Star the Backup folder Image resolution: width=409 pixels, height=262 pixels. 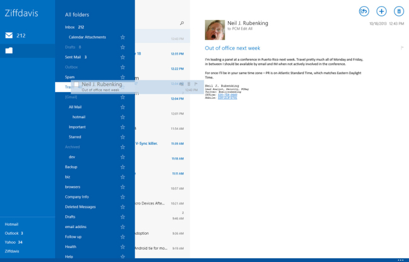coord(122,167)
